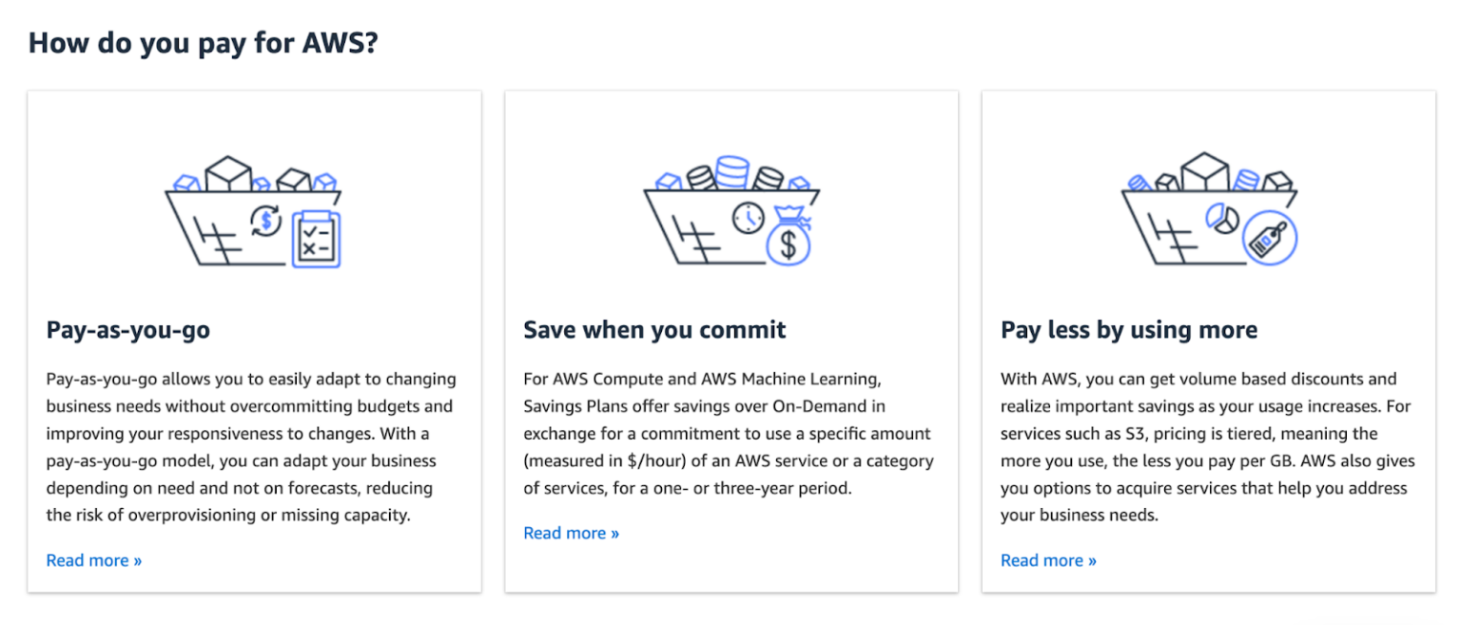Click the dark coin stack in the middle illustration
Viewport: 1461px width, 625px height.
(703, 177)
